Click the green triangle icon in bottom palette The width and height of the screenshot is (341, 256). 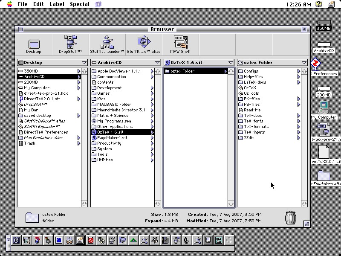[x=133, y=240]
